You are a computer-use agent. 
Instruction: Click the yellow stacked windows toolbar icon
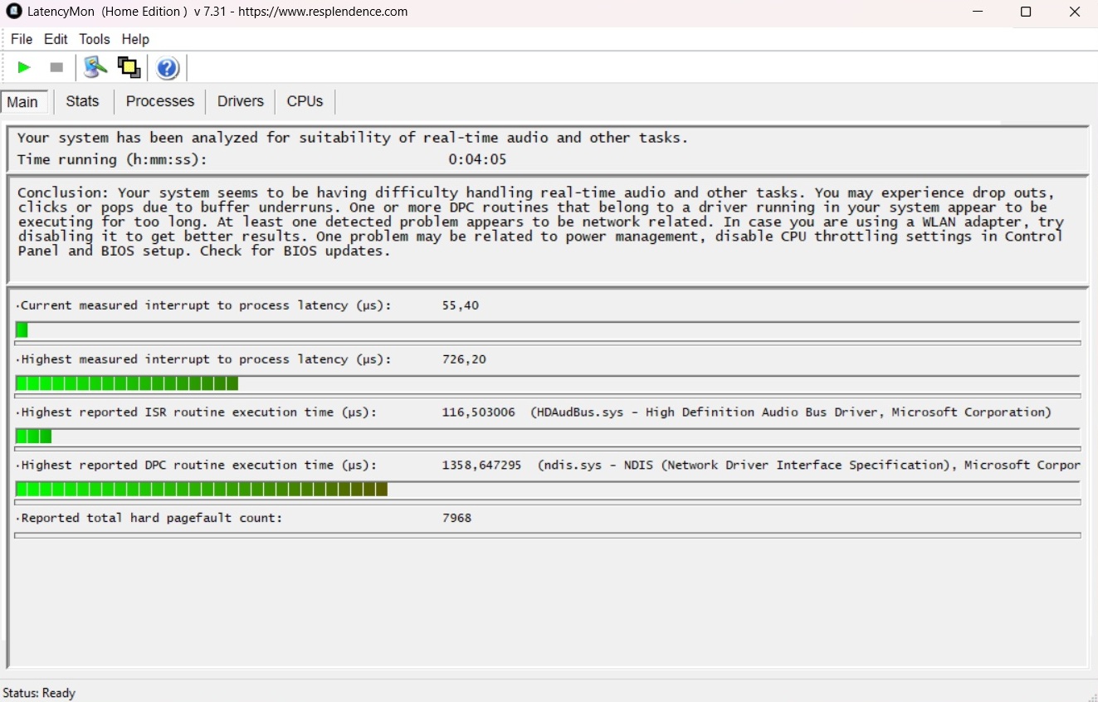click(x=129, y=67)
